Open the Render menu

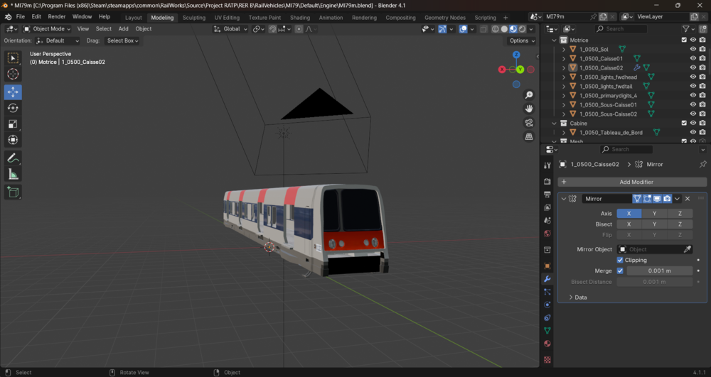click(x=57, y=16)
